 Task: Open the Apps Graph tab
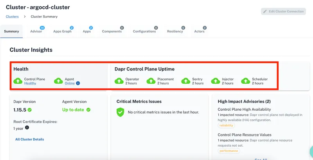62,31
